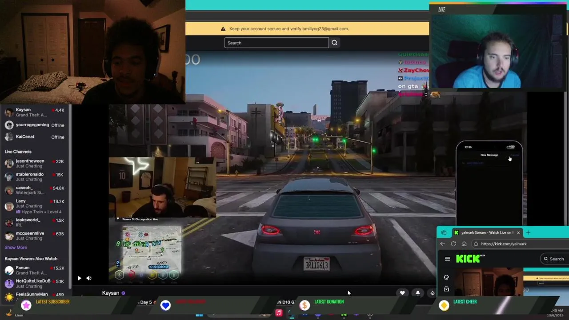
Task: Click the Live Channels heading
Action: (x=18, y=152)
